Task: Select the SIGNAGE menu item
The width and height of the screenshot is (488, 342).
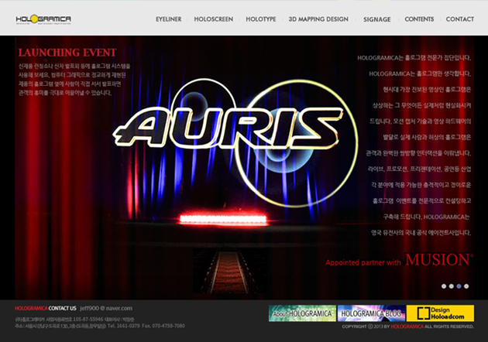Action: (377, 19)
